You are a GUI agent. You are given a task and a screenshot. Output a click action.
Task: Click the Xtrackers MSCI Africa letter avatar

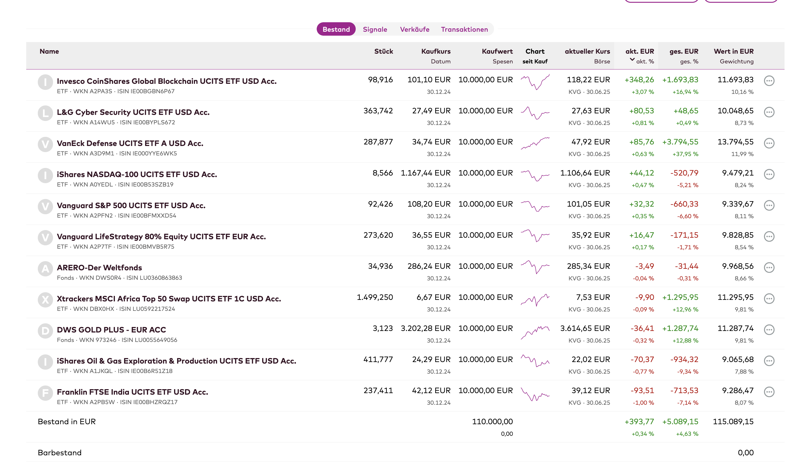pos(45,300)
